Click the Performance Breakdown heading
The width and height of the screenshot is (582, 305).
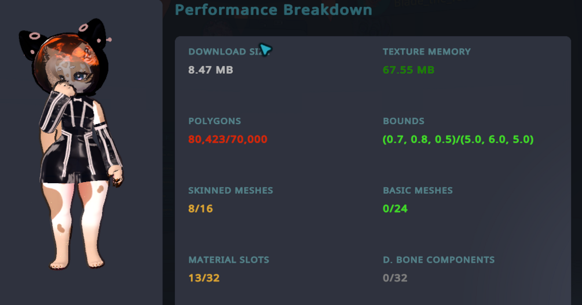273,10
